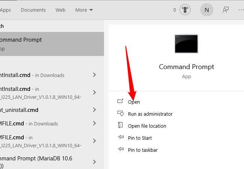Click the Run as administrator shield icon

(x=120, y=113)
